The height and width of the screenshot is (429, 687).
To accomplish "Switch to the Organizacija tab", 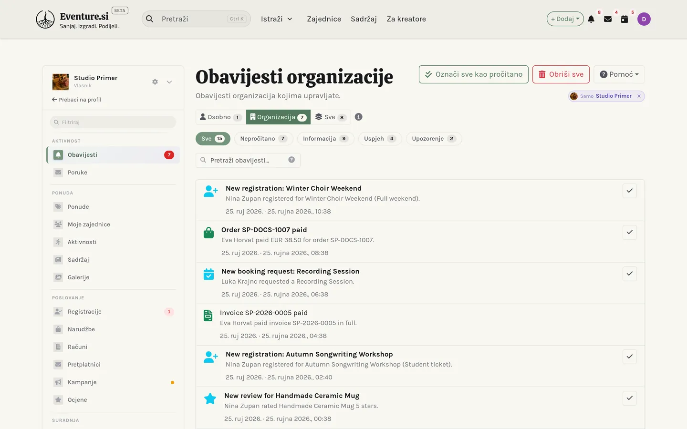I will coord(278,117).
